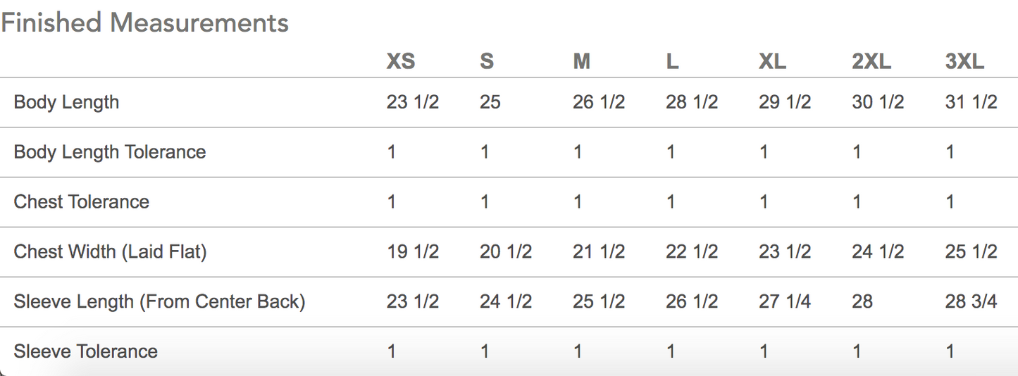
Task: Click the Chest Tolerance row label
Action: pyautogui.click(x=82, y=202)
